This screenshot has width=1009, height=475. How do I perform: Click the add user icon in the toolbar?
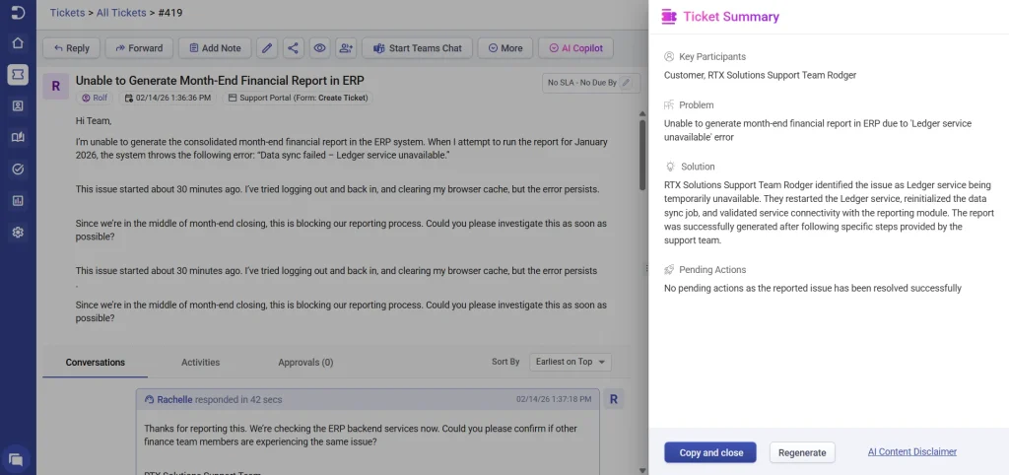click(346, 48)
